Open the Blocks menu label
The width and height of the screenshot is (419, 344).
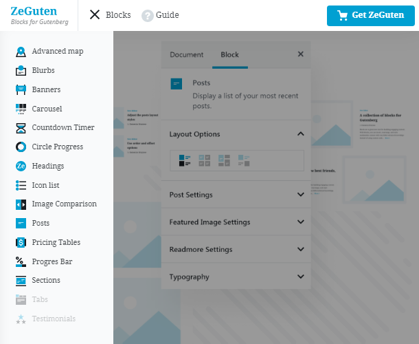(x=118, y=15)
